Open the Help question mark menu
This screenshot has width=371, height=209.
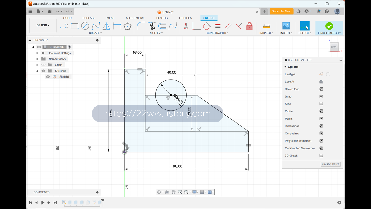(327, 11)
